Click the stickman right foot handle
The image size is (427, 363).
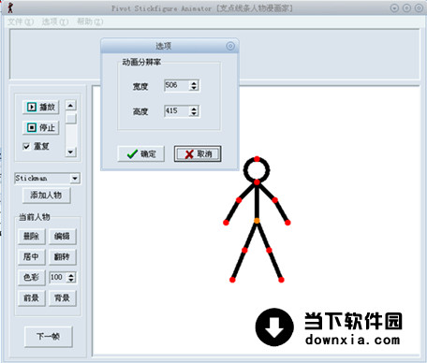tap(281, 280)
